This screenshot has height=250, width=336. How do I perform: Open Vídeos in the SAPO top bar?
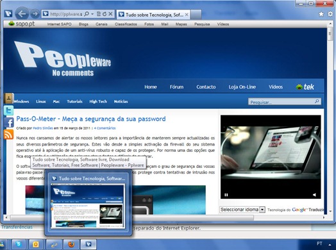223,24
